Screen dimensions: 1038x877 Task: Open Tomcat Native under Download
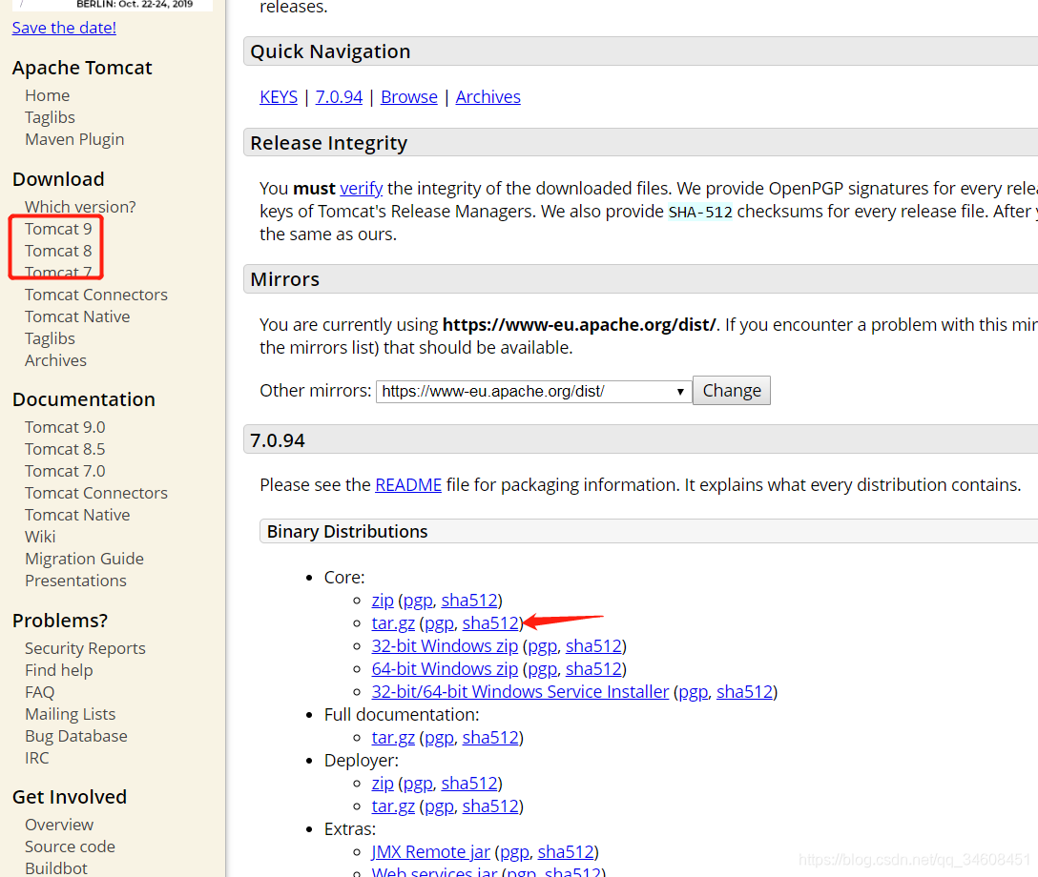(77, 316)
